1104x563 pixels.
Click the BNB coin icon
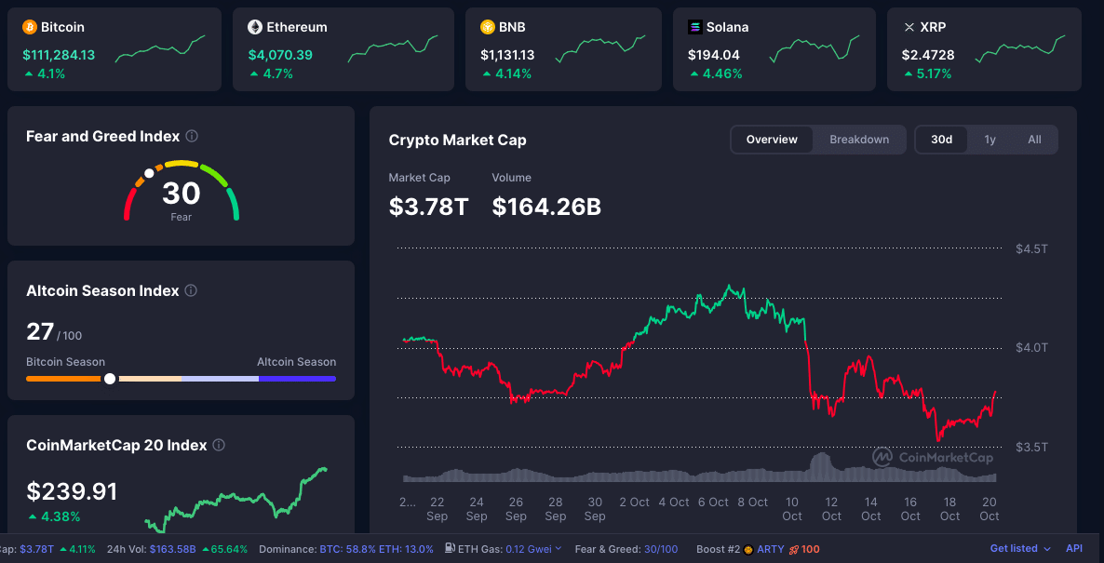tap(488, 27)
